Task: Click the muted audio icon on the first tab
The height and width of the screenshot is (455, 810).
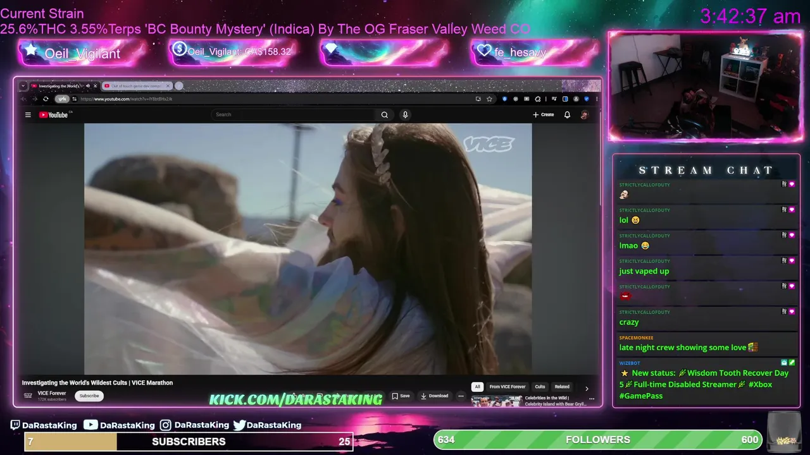Action: click(87, 86)
